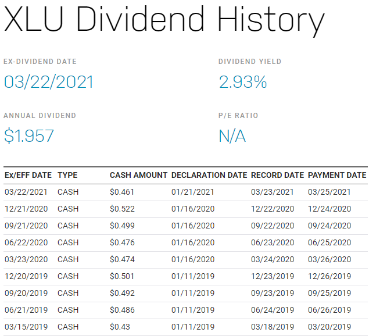Click cash amount $0.522
Viewport: 369px width, 336px height.
point(122,209)
